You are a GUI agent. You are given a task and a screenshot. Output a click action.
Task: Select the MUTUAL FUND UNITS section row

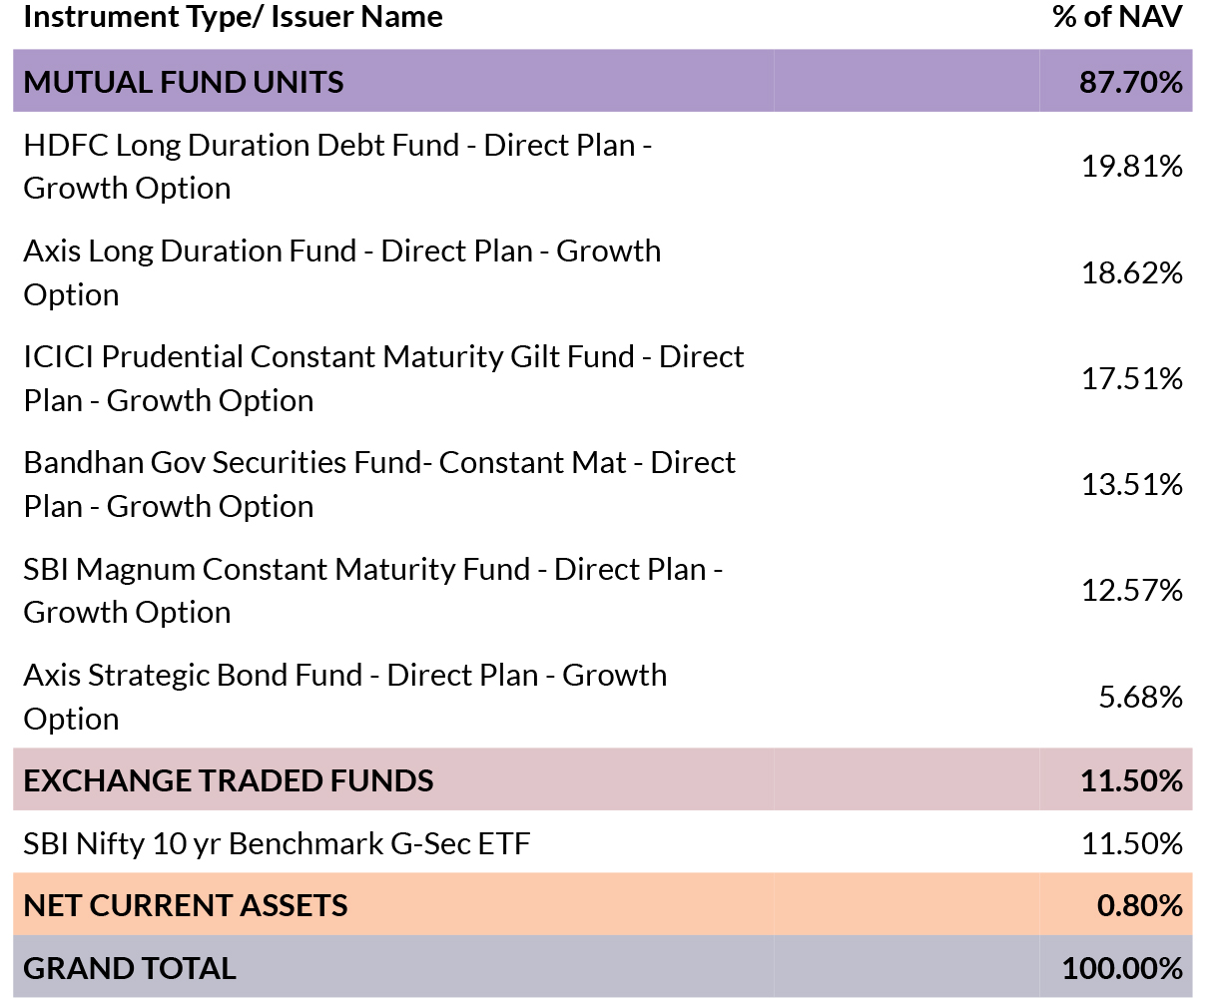(x=602, y=81)
